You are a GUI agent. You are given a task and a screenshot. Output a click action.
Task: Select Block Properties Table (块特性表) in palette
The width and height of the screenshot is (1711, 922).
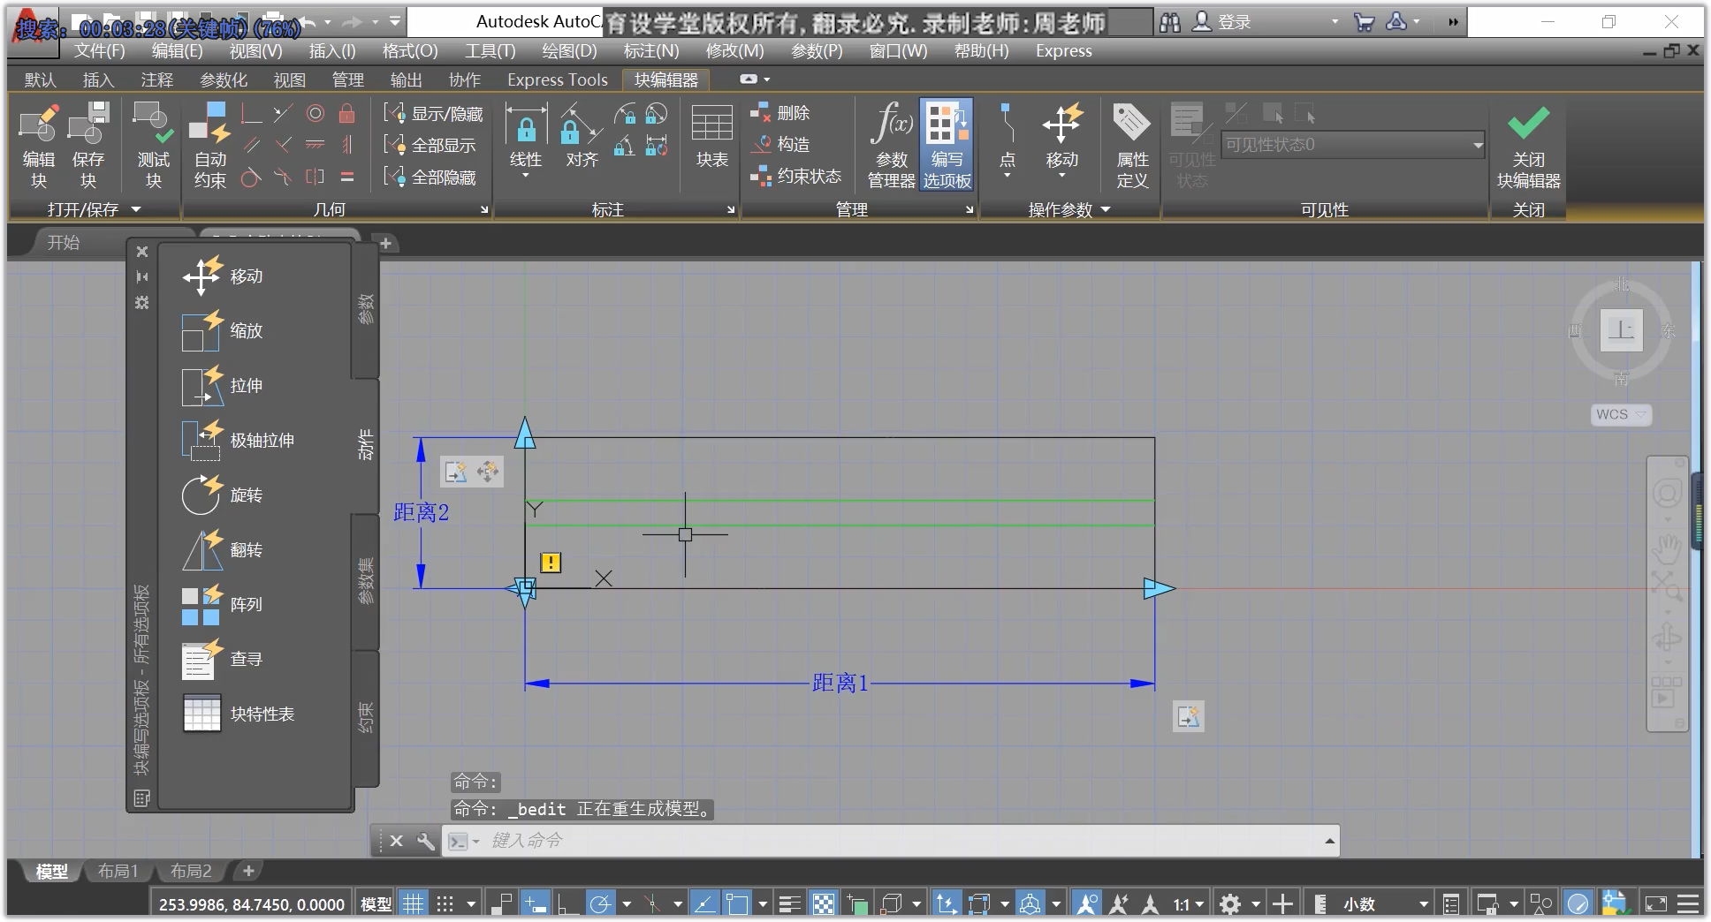click(239, 714)
